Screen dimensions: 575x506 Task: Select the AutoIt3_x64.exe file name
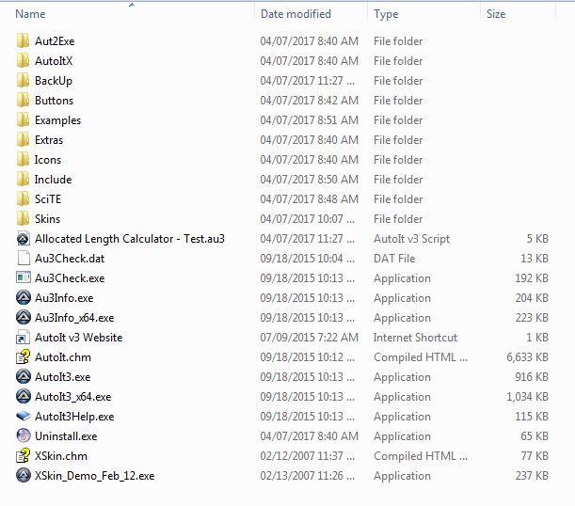73,397
